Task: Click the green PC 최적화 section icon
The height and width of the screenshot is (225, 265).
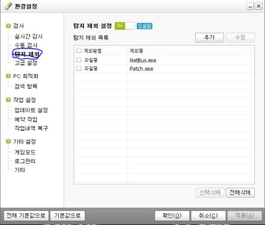Action: 8,76
